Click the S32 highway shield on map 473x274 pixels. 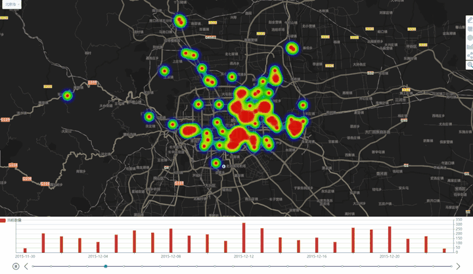click(371, 74)
